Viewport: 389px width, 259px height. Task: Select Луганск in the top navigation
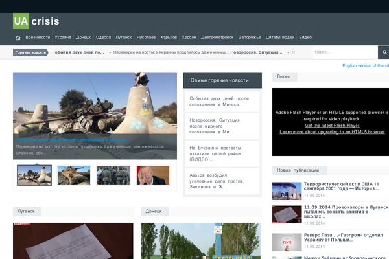(124, 37)
